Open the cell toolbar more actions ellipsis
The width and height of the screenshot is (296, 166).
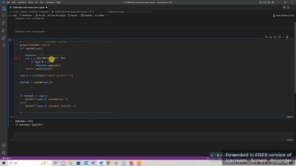tap(283, 37)
